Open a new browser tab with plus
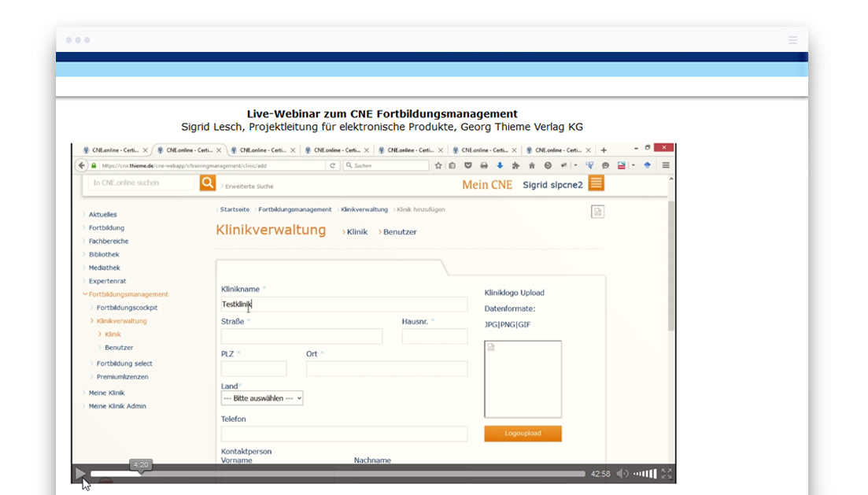868x495 pixels. [604, 150]
